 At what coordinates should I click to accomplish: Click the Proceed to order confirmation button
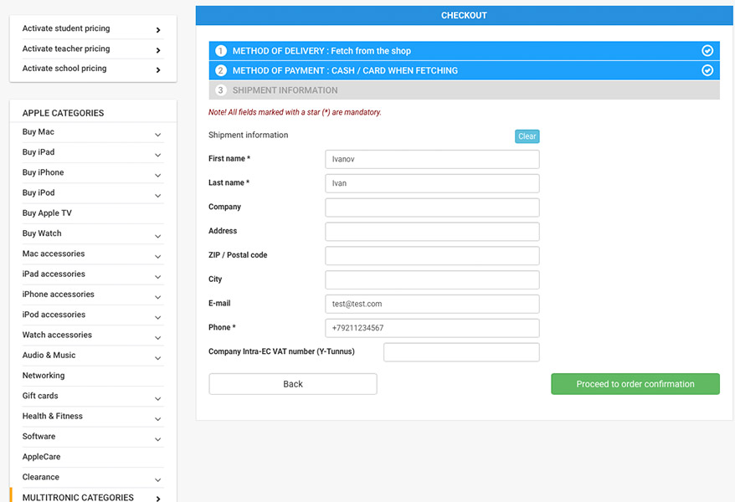(635, 384)
